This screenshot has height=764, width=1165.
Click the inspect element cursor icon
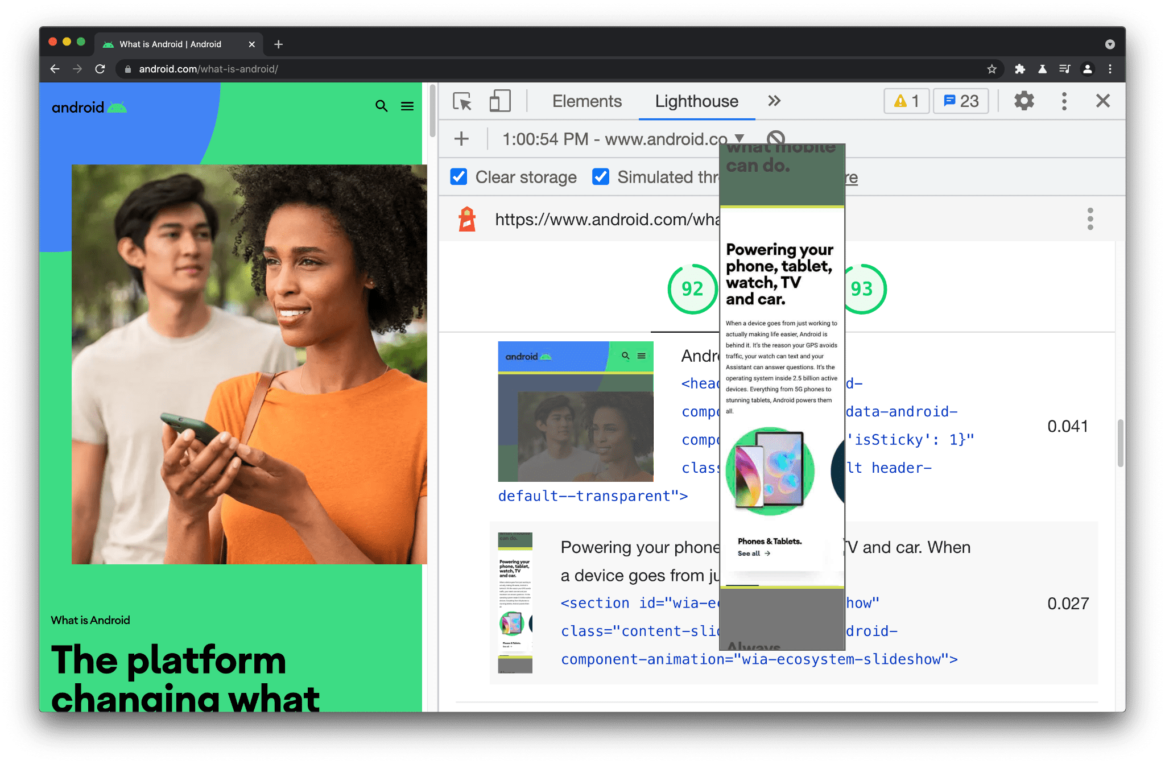[463, 101]
